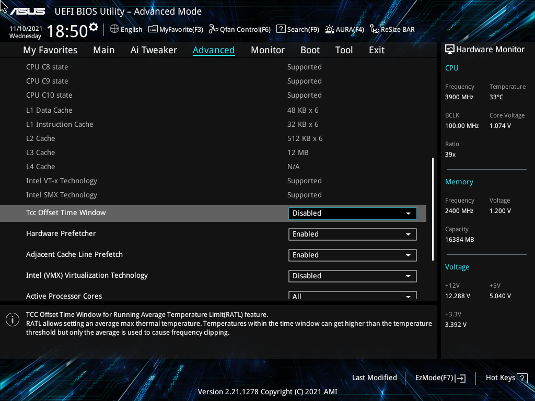Viewport: 535px width, 401px height.
Task: Open the Active Processor Cores dropdown
Action: [353, 296]
